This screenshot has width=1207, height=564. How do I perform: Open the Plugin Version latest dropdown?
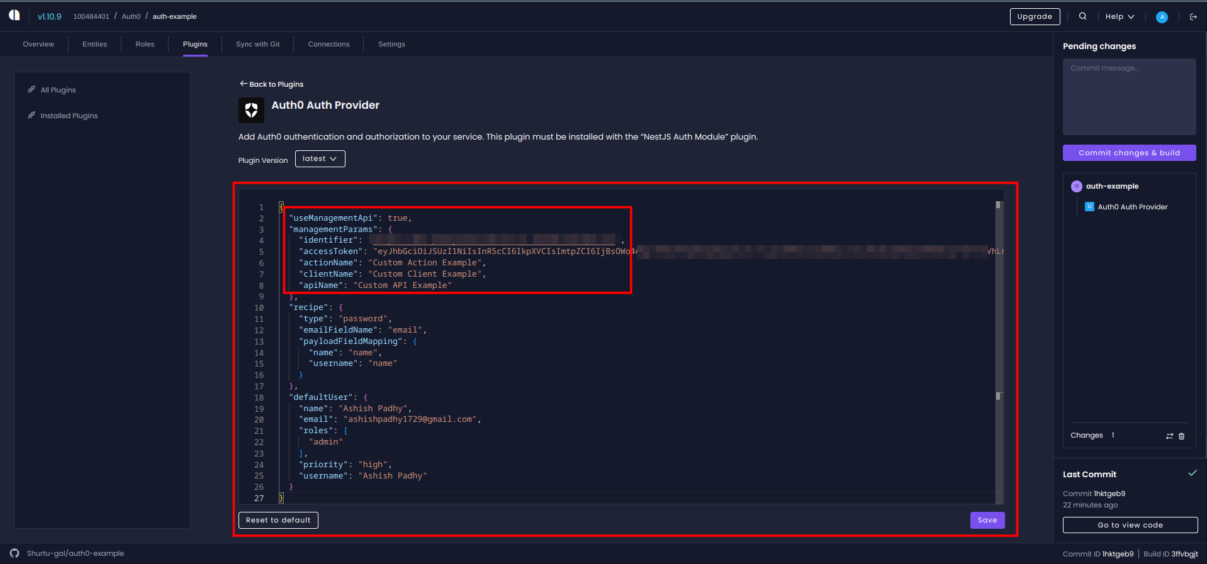tap(320, 158)
